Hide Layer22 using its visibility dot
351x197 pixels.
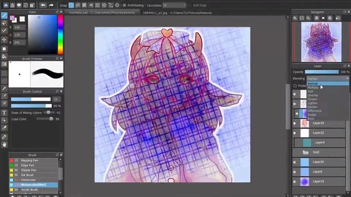[295, 133]
